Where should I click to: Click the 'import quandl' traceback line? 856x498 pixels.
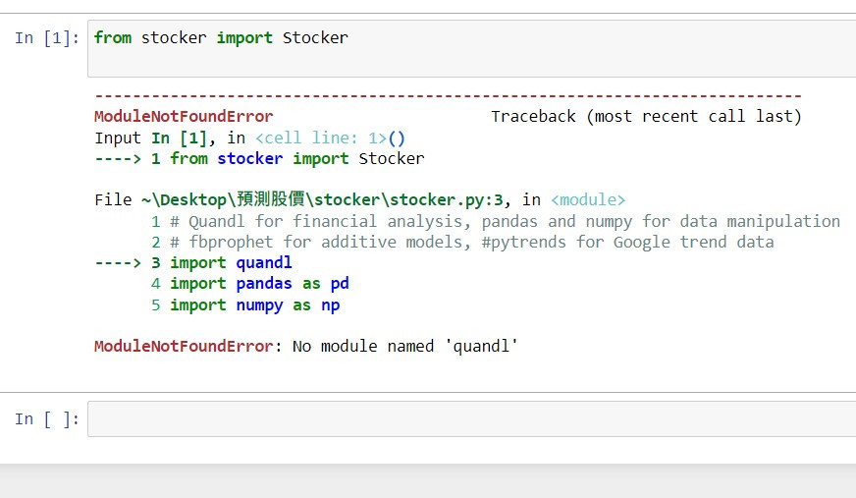pyautogui.click(x=231, y=262)
